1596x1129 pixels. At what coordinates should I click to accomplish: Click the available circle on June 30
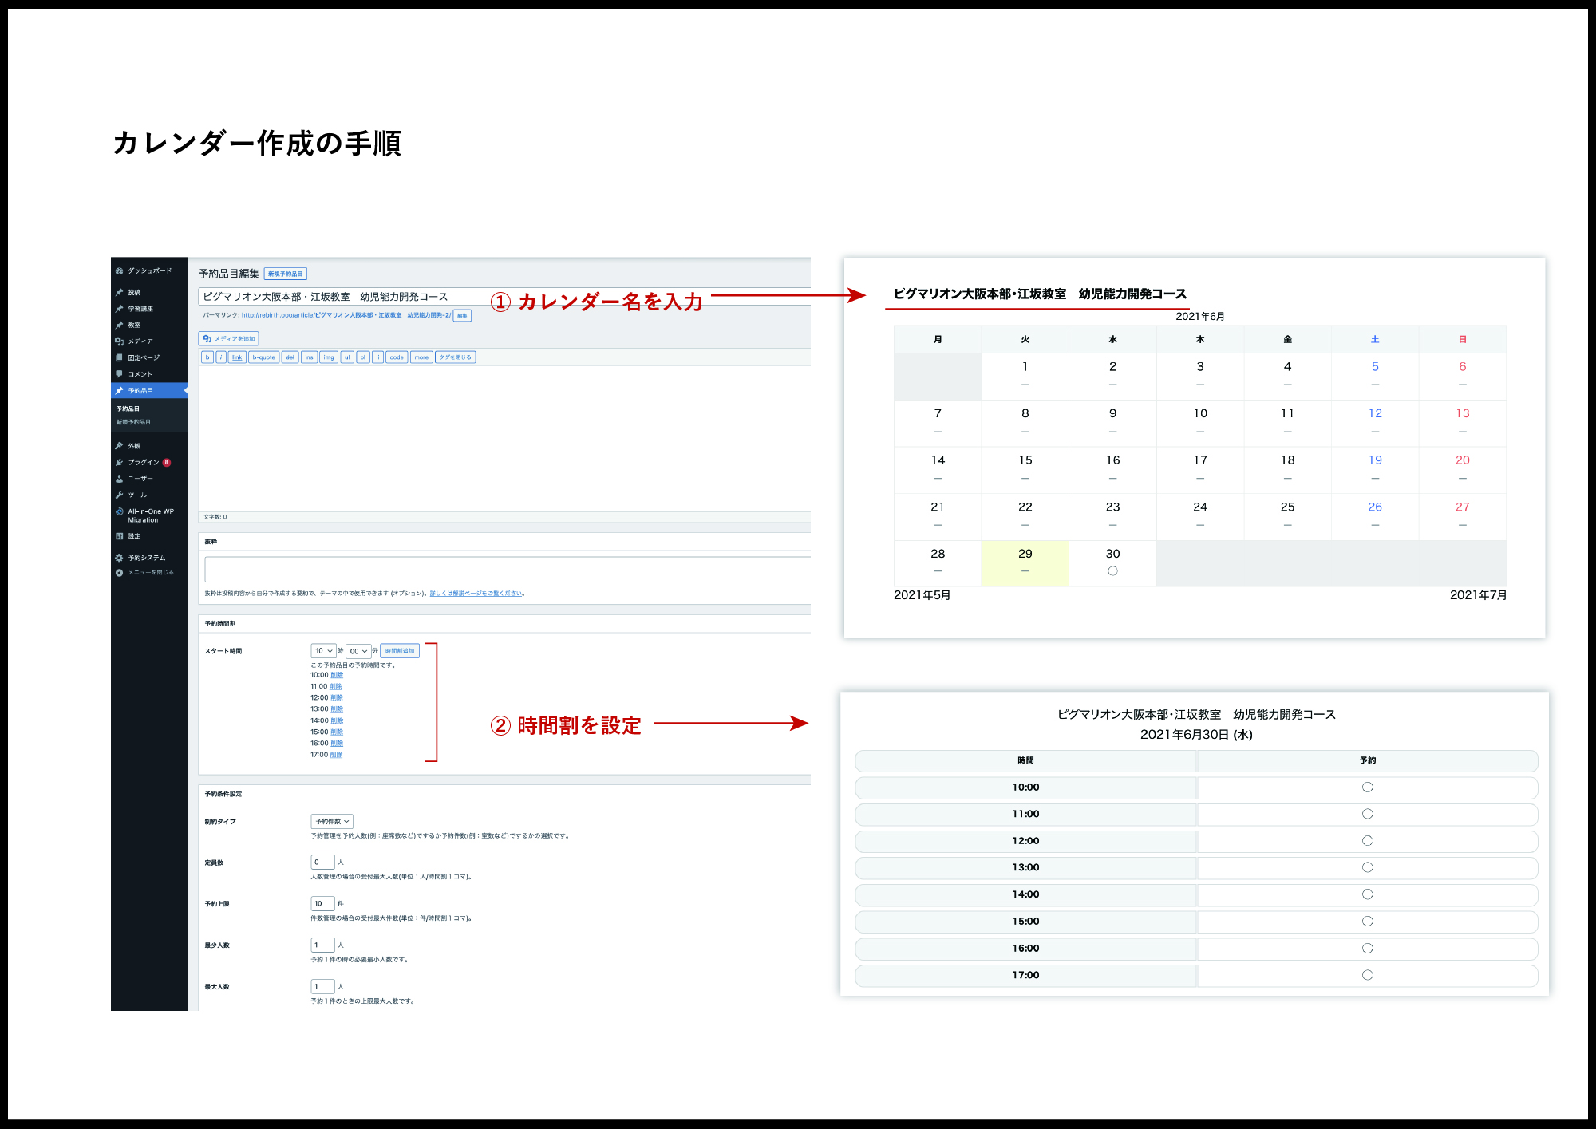pyautogui.click(x=1112, y=571)
